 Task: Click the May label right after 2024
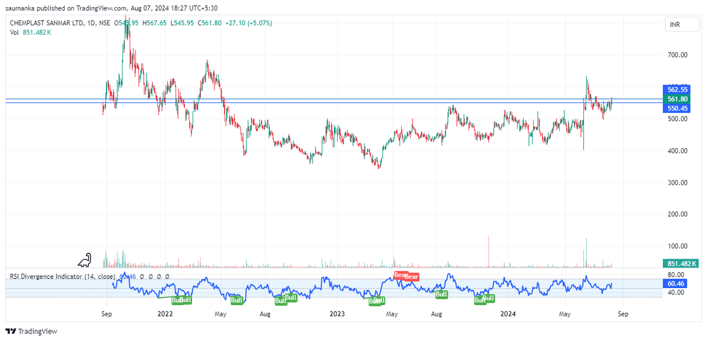[566, 314]
